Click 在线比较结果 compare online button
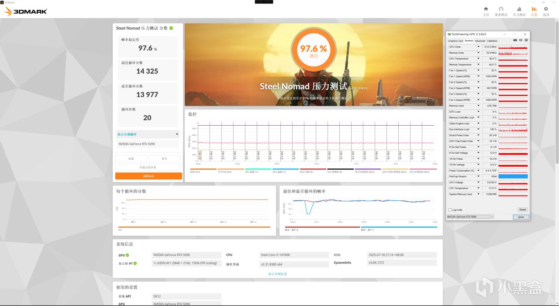 [x=148, y=167]
